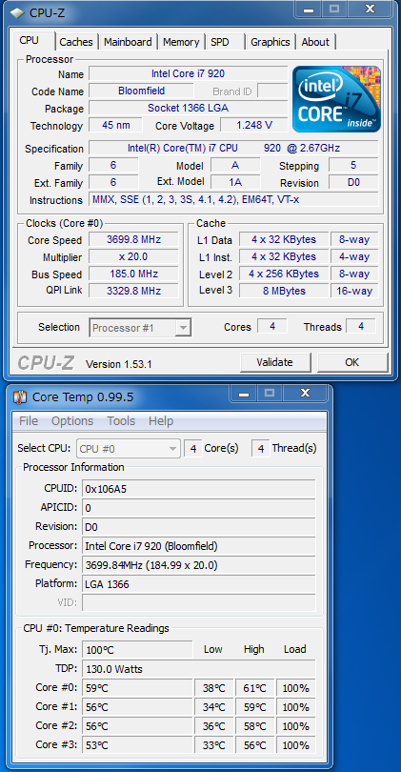Viewport: 401px width, 772px height.
Task: Click the Core #0 temperature 59°C
Action: pyautogui.click(x=137, y=688)
